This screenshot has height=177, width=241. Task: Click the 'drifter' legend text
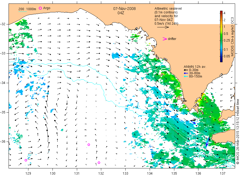172,39
